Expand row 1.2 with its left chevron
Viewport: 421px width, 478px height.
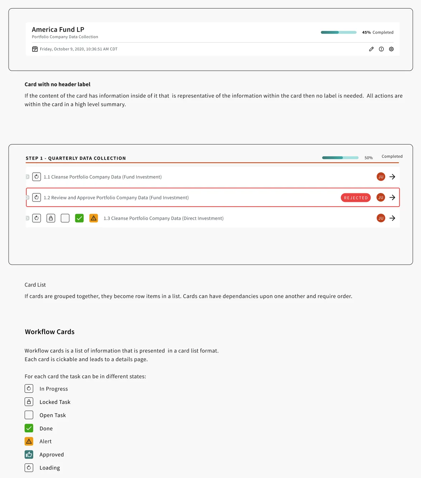coord(27,198)
